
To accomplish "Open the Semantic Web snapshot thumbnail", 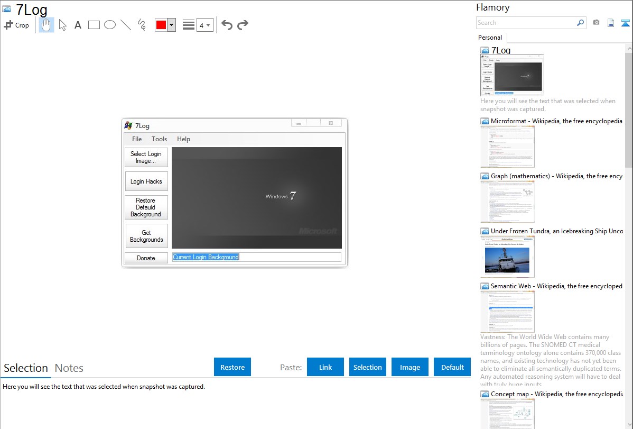I will click(x=507, y=312).
